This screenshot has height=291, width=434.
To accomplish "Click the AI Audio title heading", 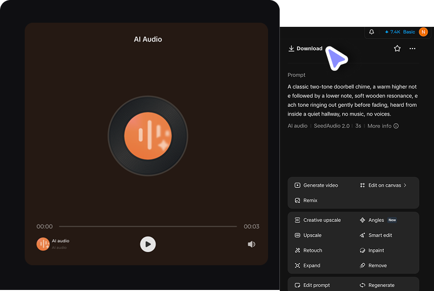I will pyautogui.click(x=148, y=39).
